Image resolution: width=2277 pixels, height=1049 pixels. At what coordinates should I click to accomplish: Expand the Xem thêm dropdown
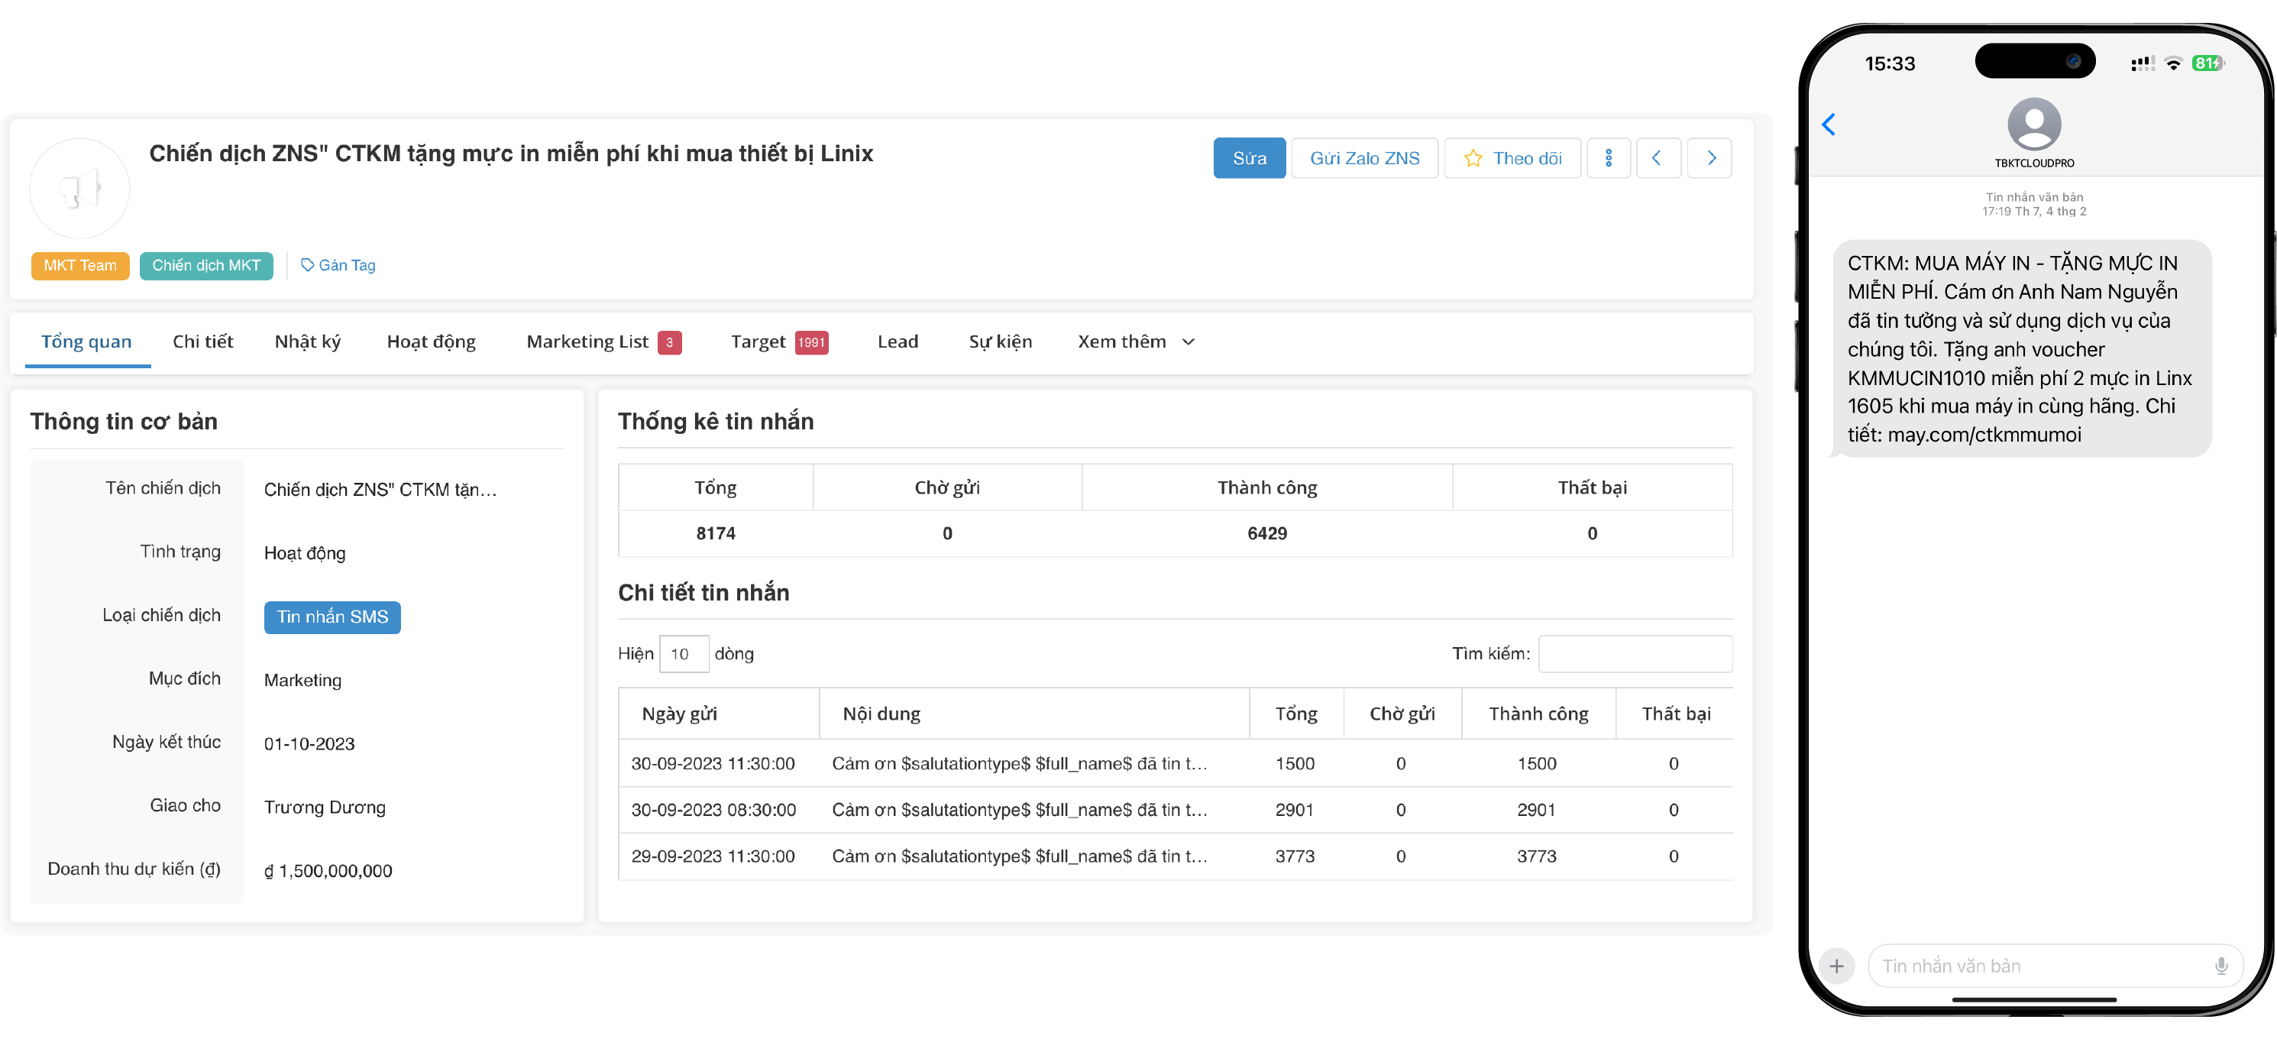[1136, 342]
